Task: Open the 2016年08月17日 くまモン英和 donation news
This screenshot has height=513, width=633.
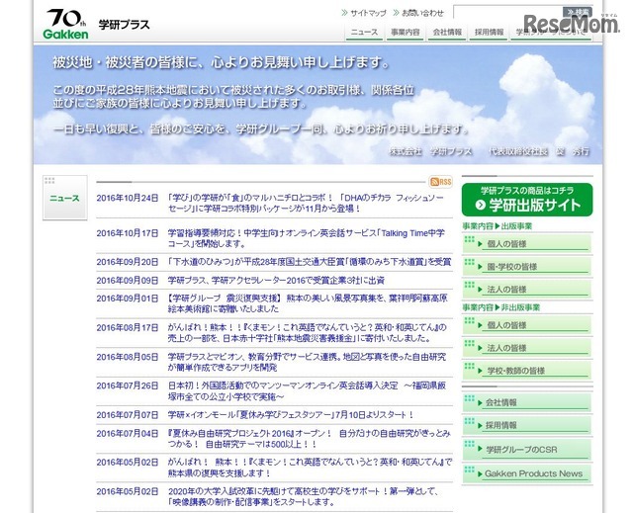Action: tap(308, 333)
